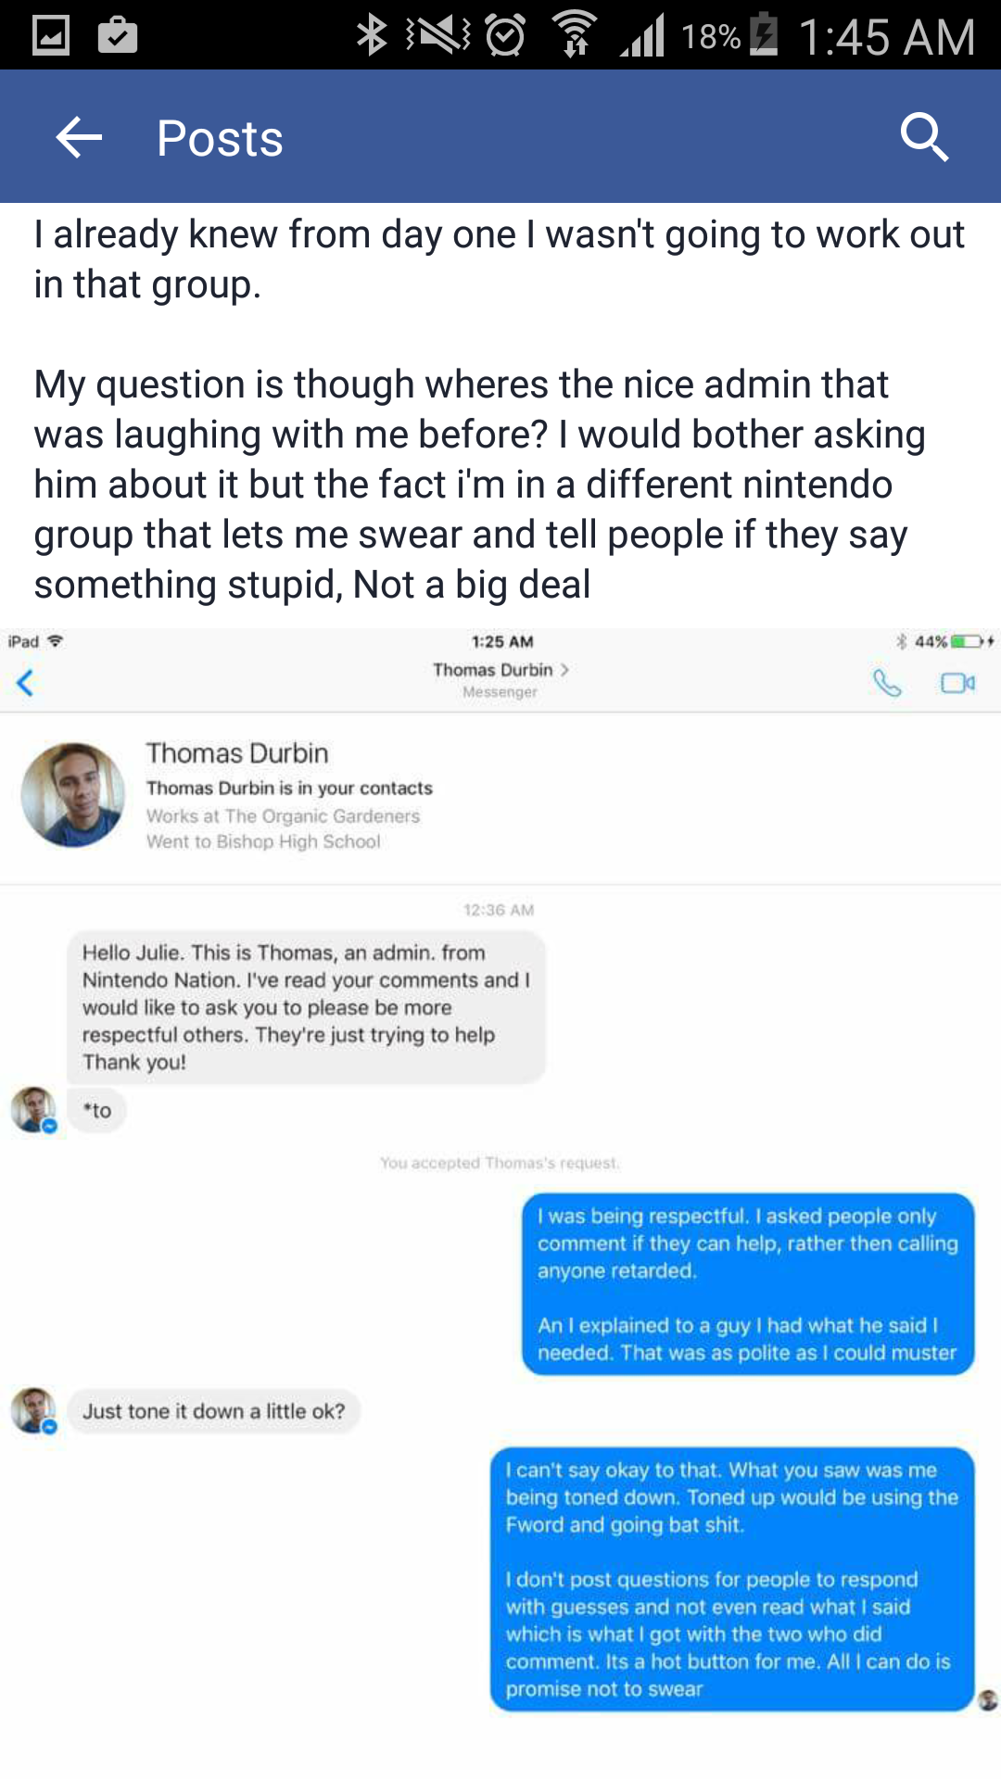Tap the alarm clock status icon
This screenshot has width=1001, height=1779.
(x=505, y=35)
